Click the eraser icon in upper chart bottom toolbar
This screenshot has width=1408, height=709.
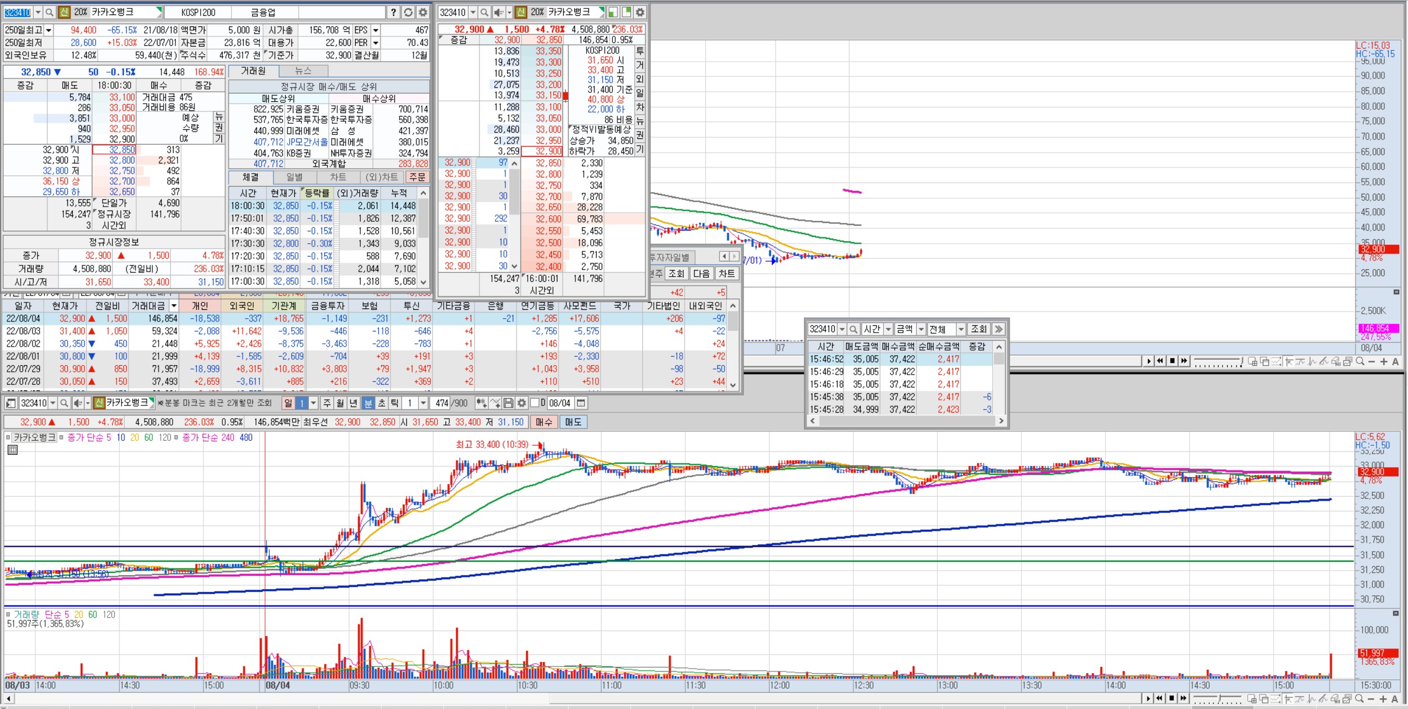click(x=1336, y=362)
